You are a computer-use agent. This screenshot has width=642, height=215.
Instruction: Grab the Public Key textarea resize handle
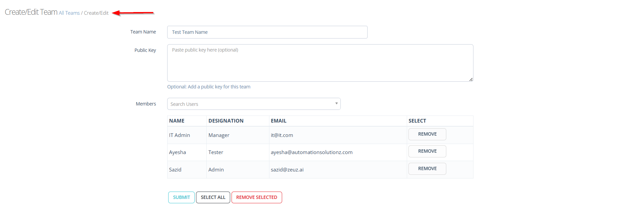tap(471, 79)
